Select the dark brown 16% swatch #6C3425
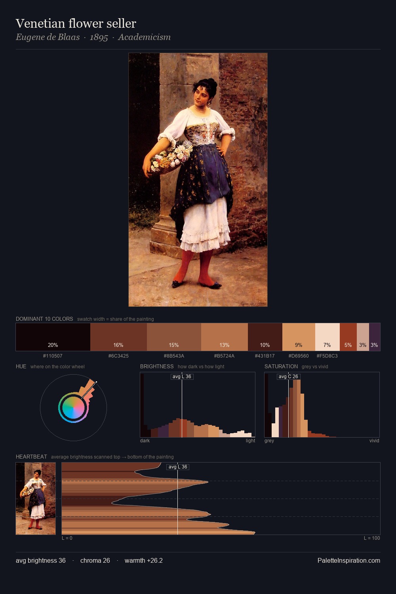The width and height of the screenshot is (396, 594). tap(118, 337)
